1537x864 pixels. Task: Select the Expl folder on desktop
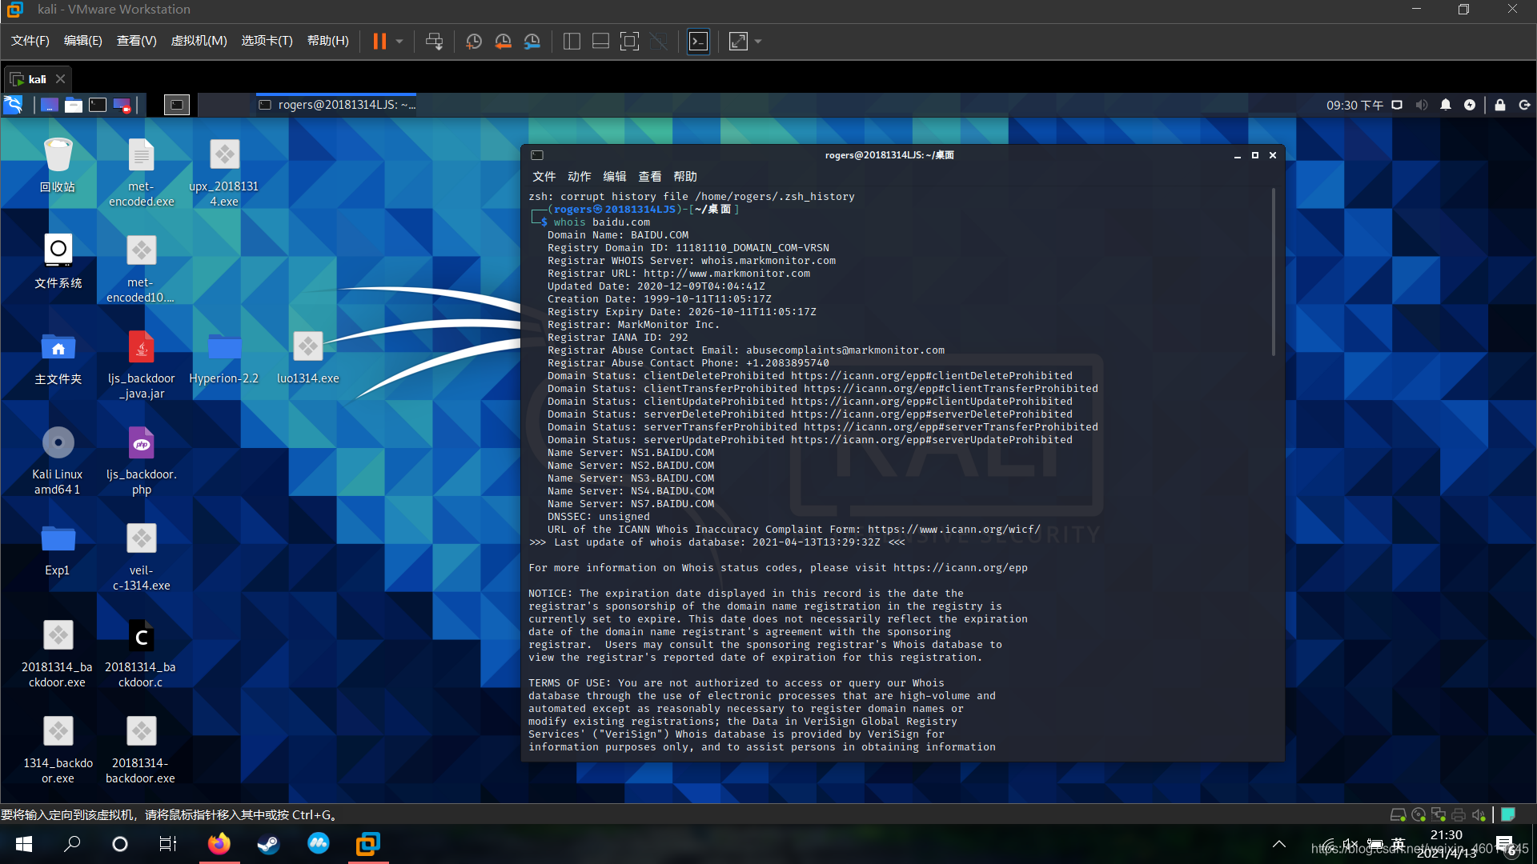pos(58,550)
